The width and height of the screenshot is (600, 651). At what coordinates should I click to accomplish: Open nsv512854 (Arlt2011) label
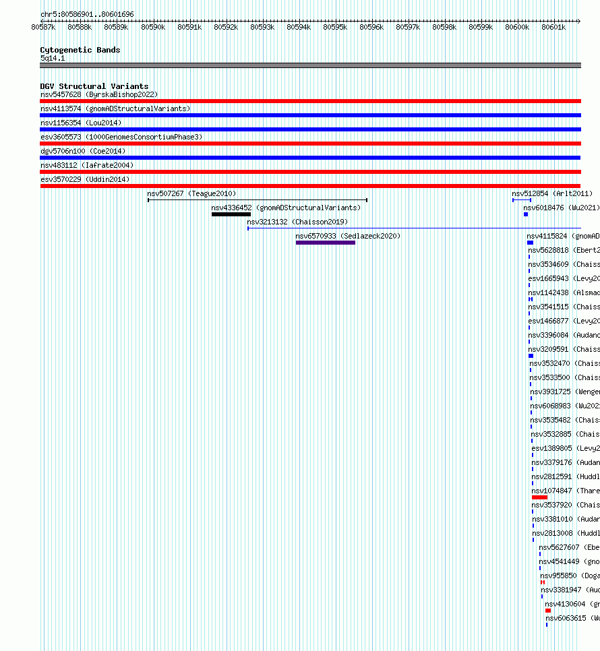(552, 193)
